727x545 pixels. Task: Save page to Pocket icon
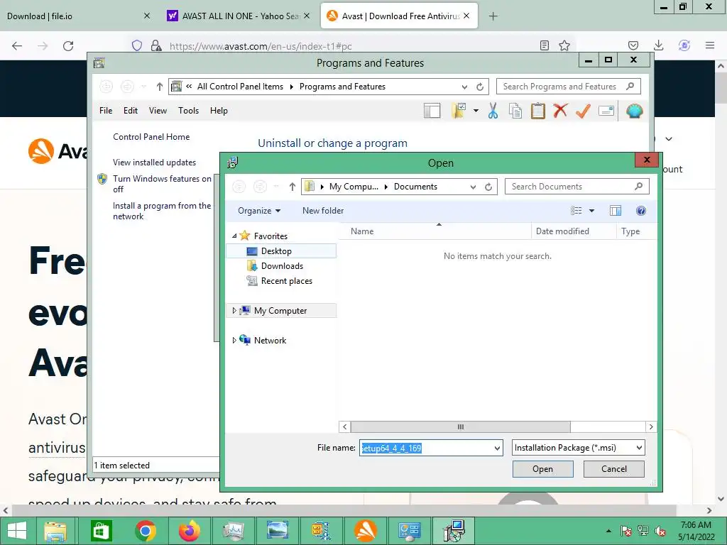(633, 45)
